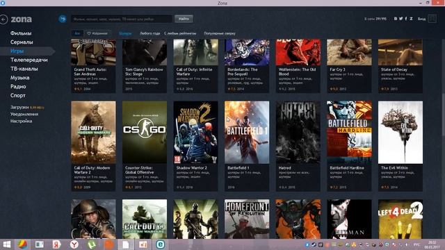Click the taskbar clock showing the date

pos(432,244)
